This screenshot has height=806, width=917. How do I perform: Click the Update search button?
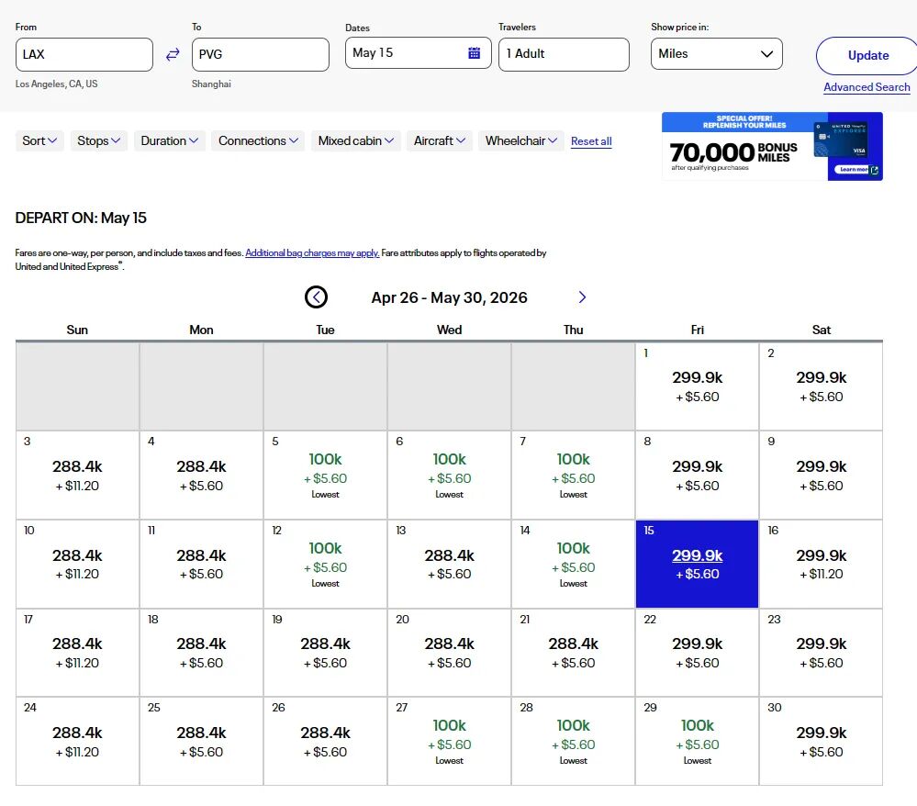(x=867, y=56)
